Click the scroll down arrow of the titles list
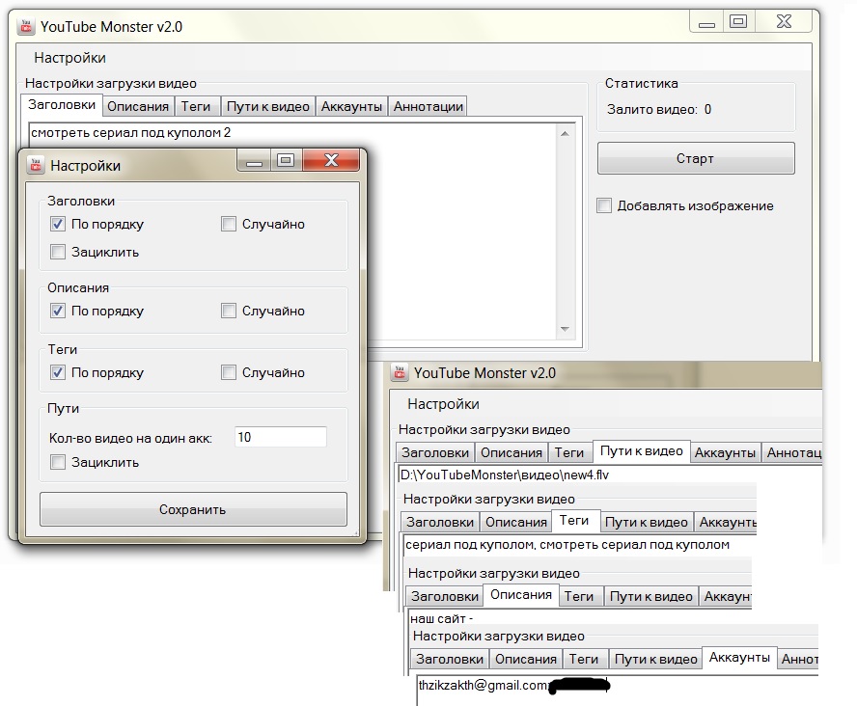This screenshot has width=857, height=706. point(566,329)
